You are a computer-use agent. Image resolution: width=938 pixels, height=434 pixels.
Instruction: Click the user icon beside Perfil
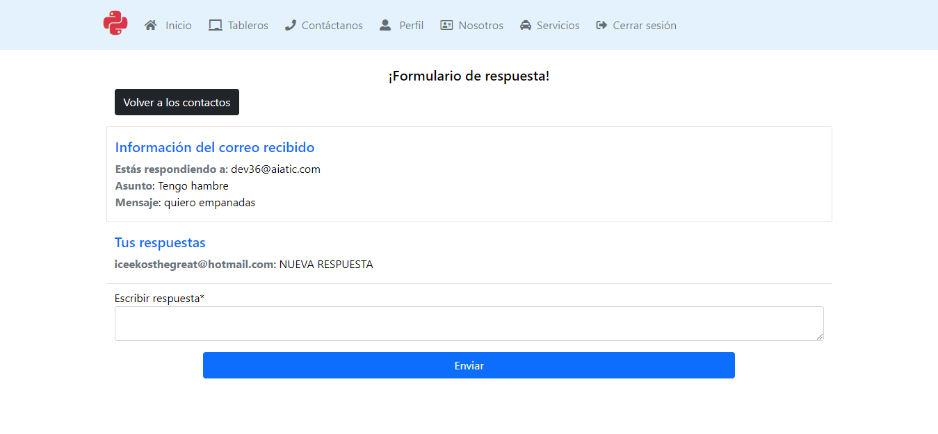click(385, 25)
